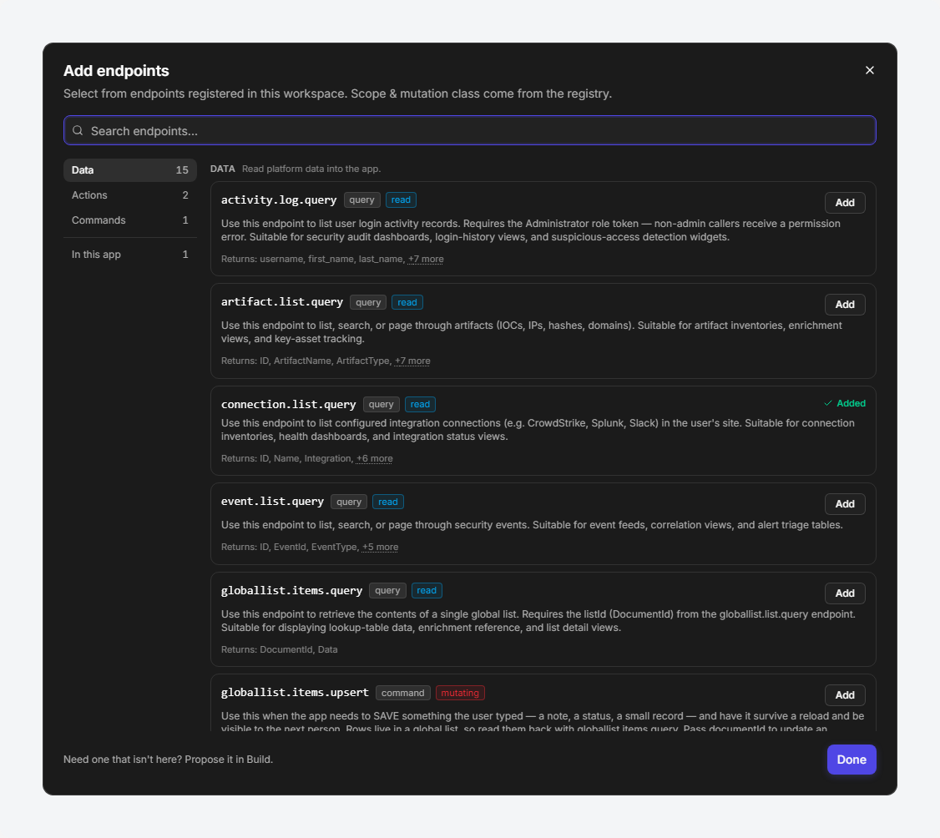The image size is (940, 838).
Task: Select the Commands category
Action: (130, 220)
